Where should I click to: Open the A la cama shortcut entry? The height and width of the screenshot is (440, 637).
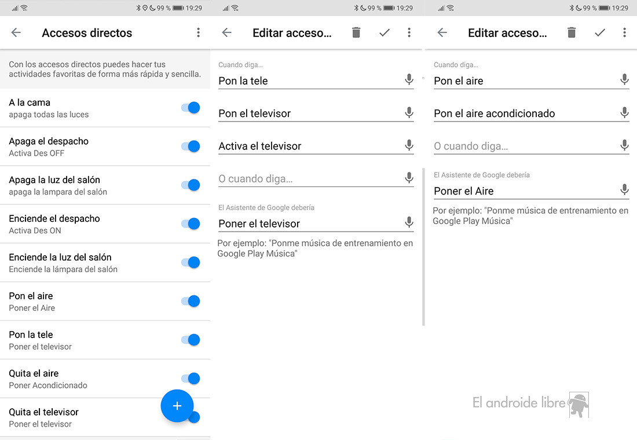coord(105,108)
